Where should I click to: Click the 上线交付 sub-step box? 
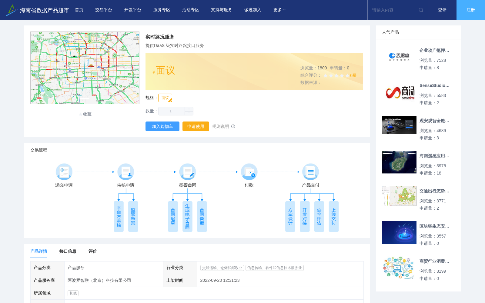click(x=334, y=217)
